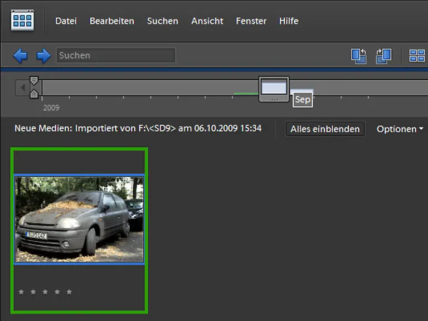This screenshot has height=321, width=428.
Task: Open the Suchen menu
Action: coord(162,21)
